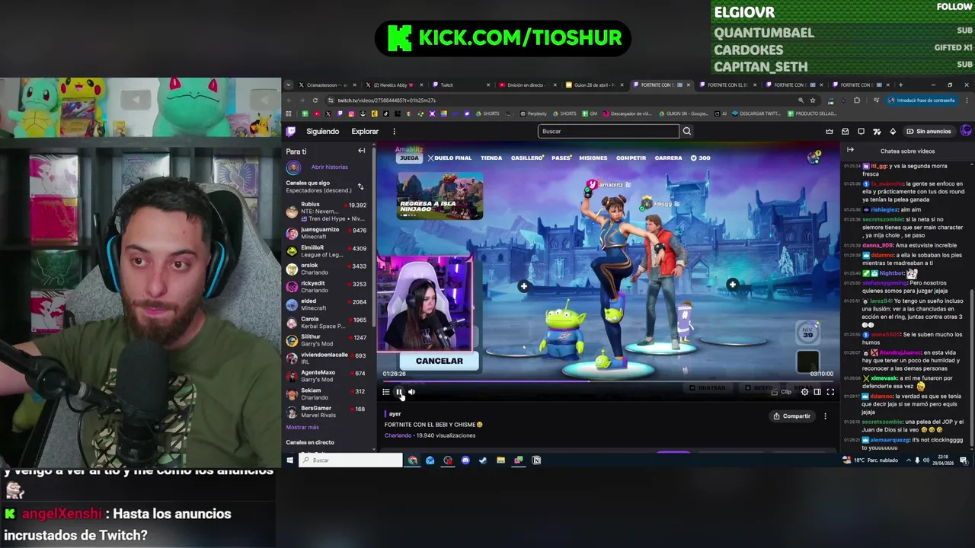Click the Compartir share button
Viewport: 975px width, 548px height.
(x=792, y=416)
